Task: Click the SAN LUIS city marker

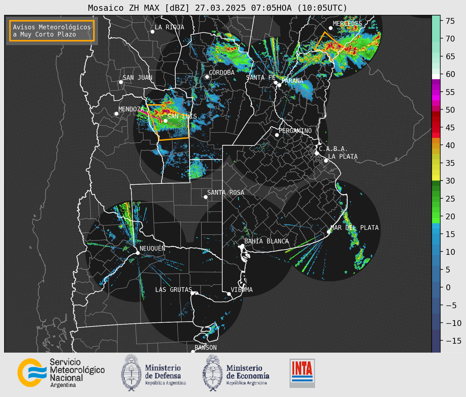Action: point(165,121)
